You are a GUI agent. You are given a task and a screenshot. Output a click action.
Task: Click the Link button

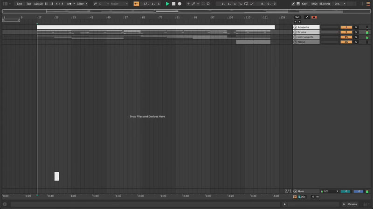(20, 4)
